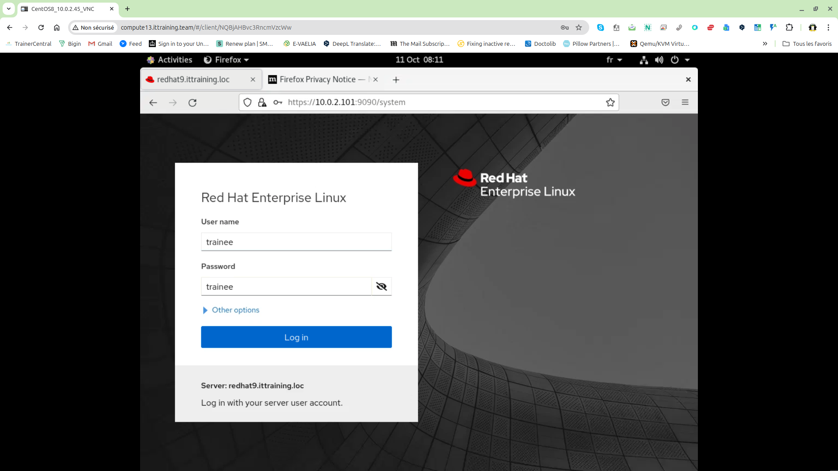
Task: Open Pillow Partners bookmark
Action: pyautogui.click(x=591, y=44)
